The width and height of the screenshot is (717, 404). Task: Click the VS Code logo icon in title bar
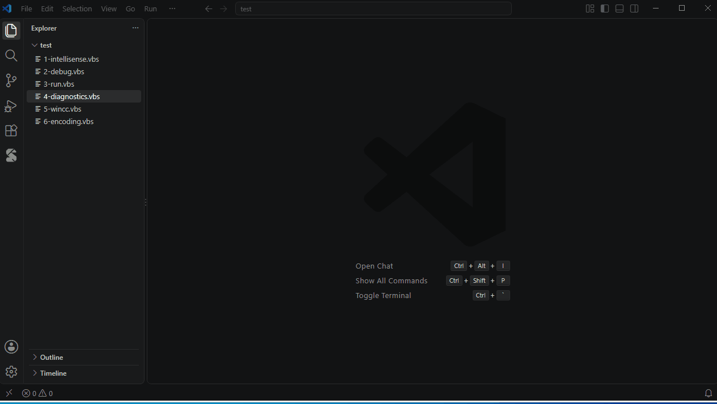click(x=7, y=8)
